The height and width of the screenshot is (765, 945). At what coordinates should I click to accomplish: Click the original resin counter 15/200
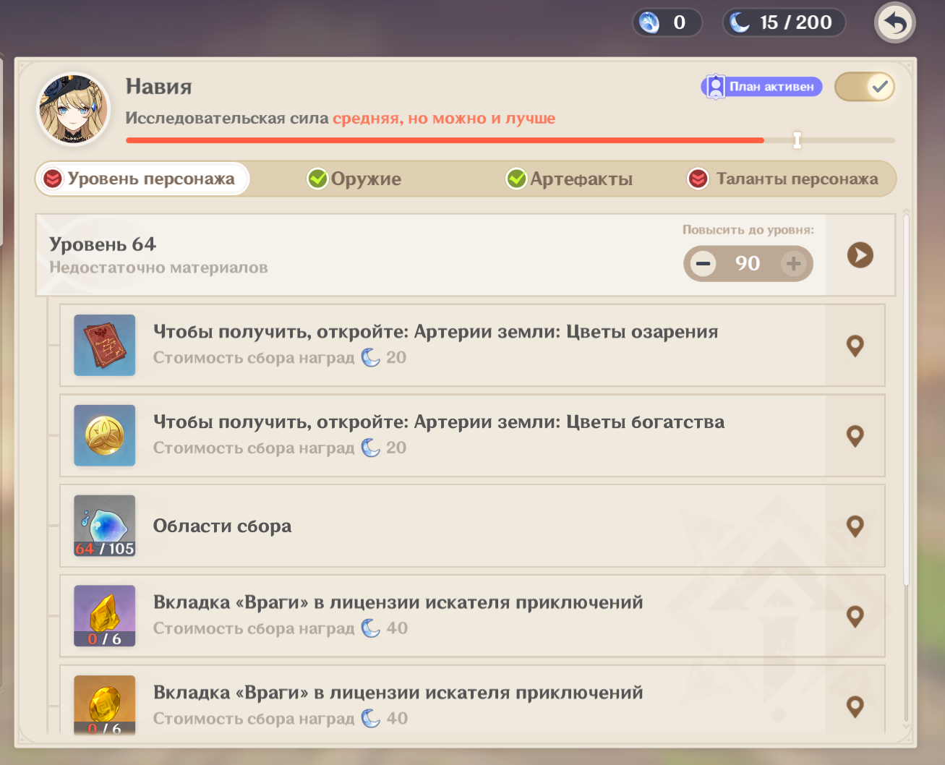(784, 22)
